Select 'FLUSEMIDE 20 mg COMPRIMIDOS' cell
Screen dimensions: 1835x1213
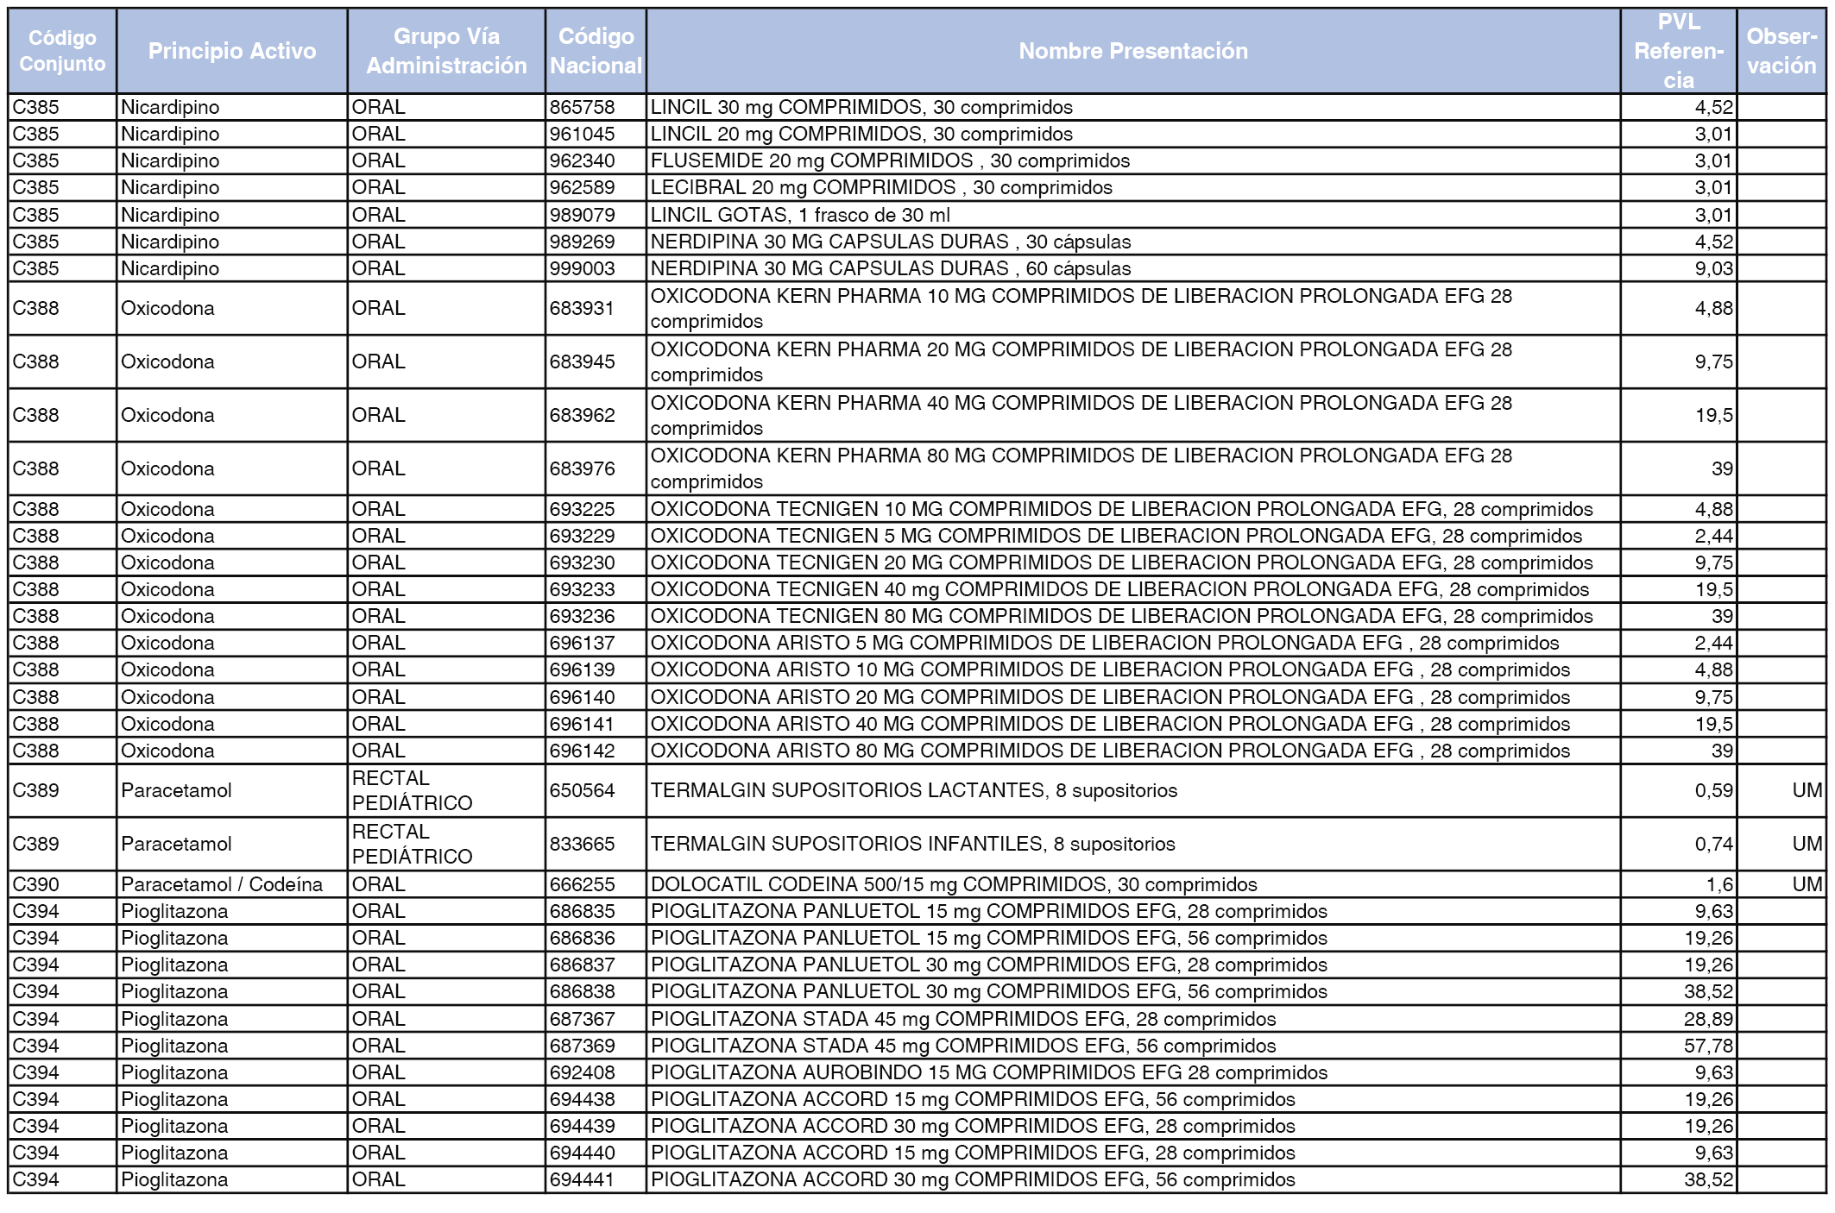click(x=1133, y=161)
